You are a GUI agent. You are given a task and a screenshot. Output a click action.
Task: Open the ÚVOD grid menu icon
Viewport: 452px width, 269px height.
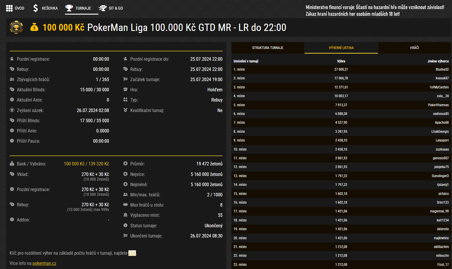pos(9,8)
